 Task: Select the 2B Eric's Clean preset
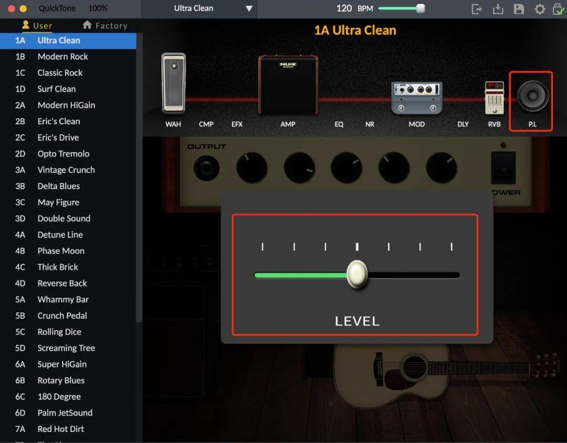68,121
